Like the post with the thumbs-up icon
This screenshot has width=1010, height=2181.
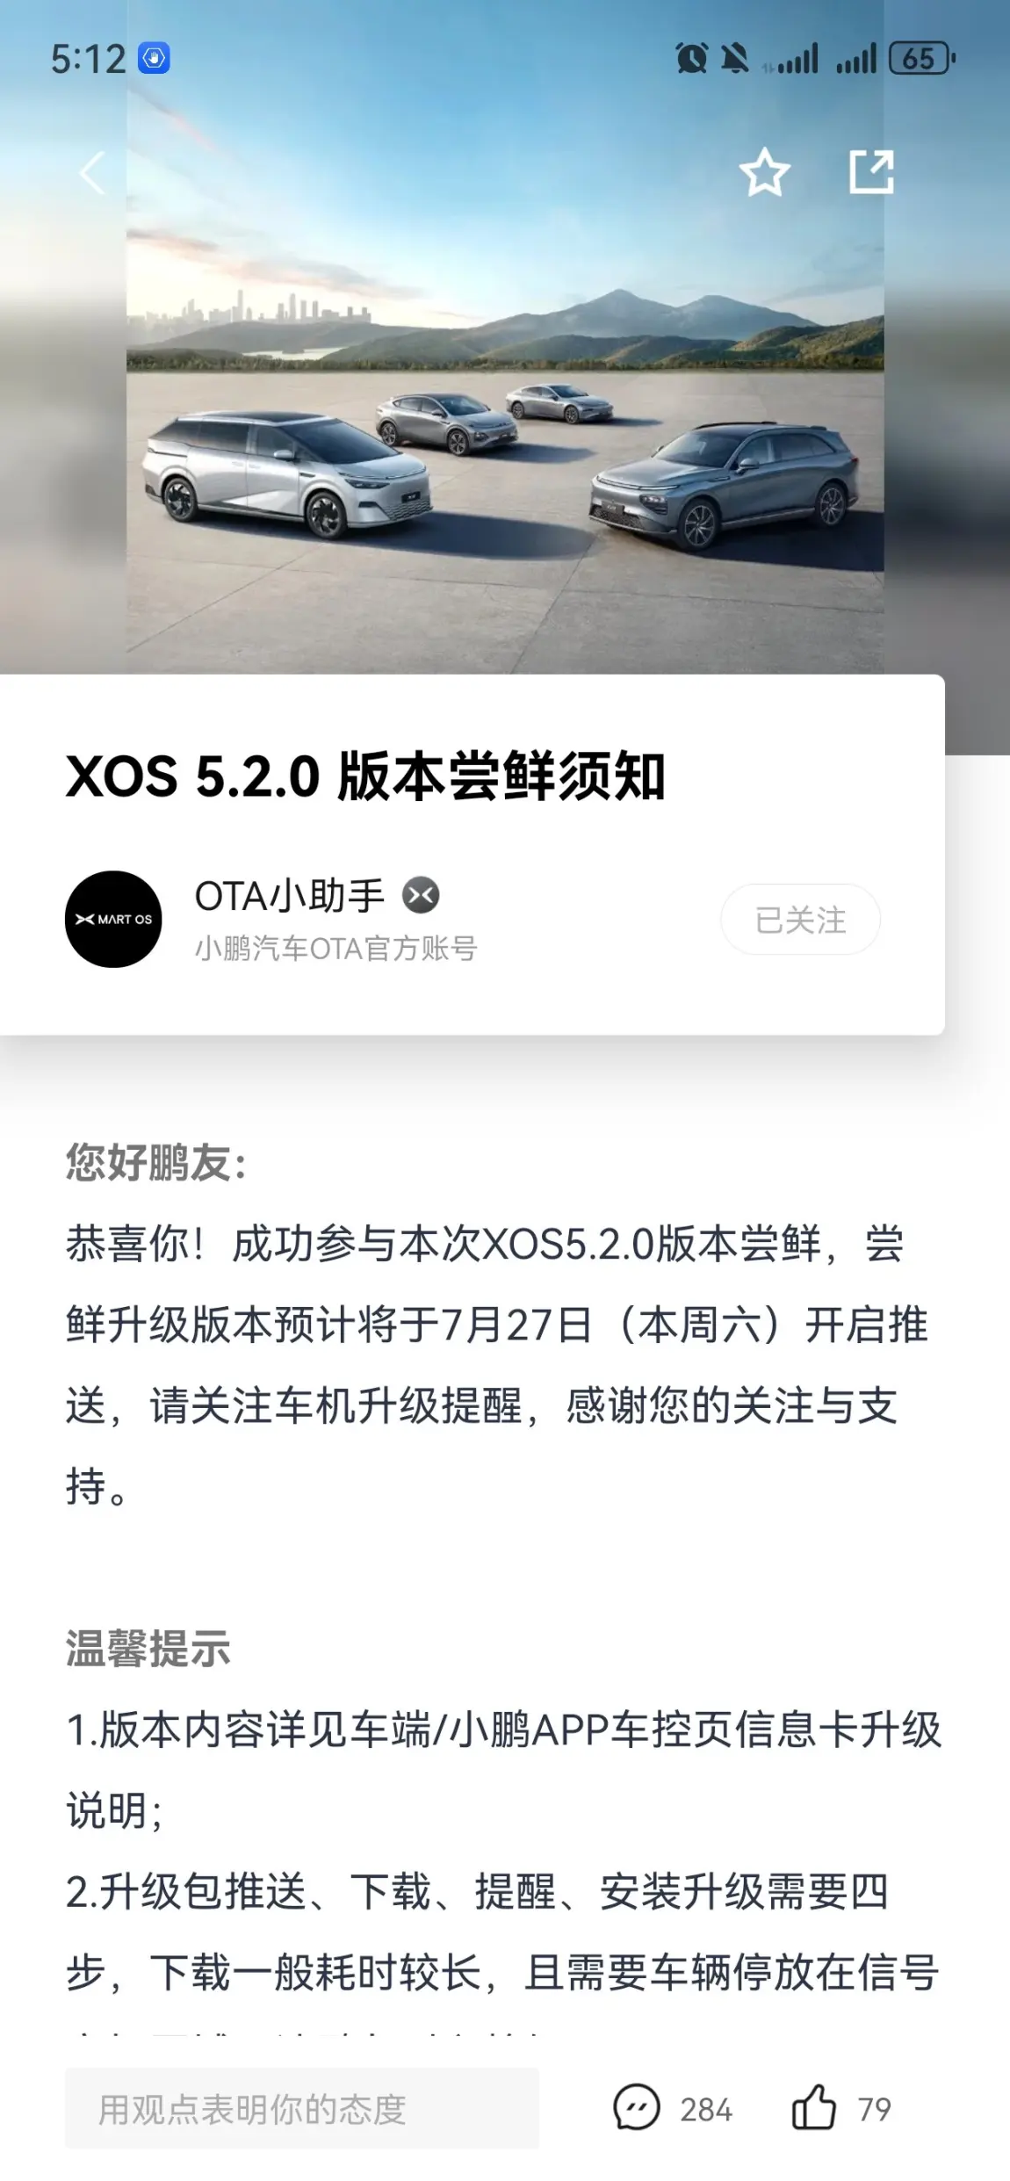point(814,2107)
